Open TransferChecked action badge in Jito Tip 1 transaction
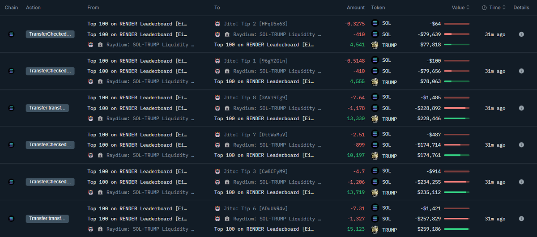The height and width of the screenshot is (237, 537). tap(50, 71)
